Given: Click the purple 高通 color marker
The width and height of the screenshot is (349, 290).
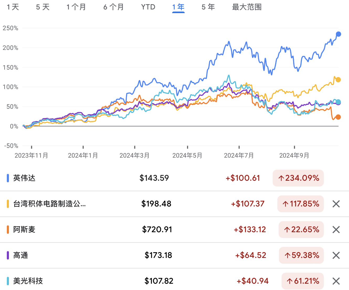Looking at the screenshot, I should [8, 255].
